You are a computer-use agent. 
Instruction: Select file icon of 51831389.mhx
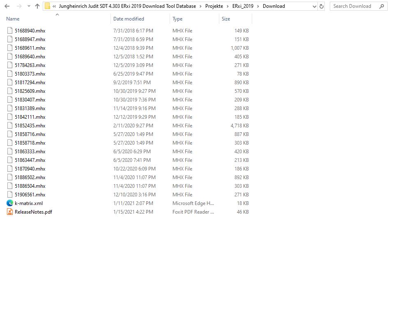[x=10, y=108]
